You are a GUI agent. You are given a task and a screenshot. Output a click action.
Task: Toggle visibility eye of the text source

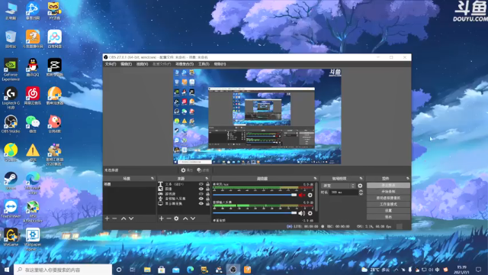click(x=201, y=184)
